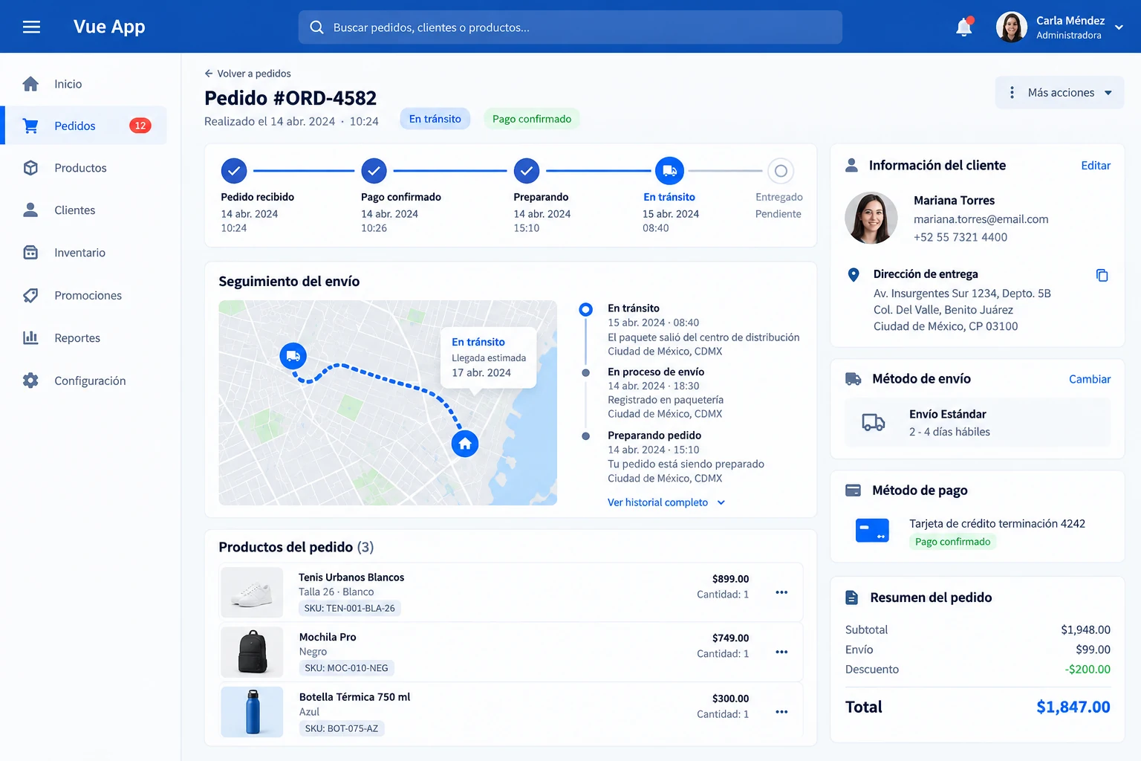Click the home destination marker on map
This screenshot has height=761, width=1141.
[465, 444]
